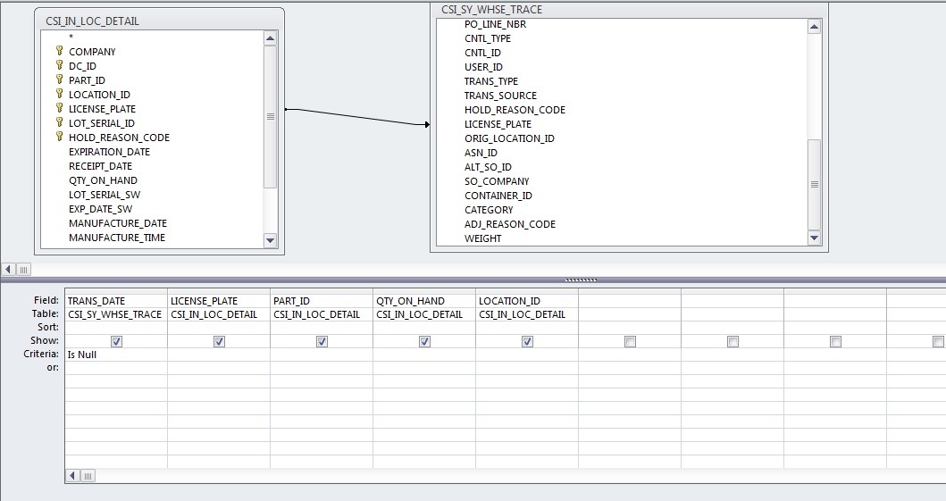Click the LICENSE_PLATE field cell in grid
The image size is (946, 501).
pos(218,301)
